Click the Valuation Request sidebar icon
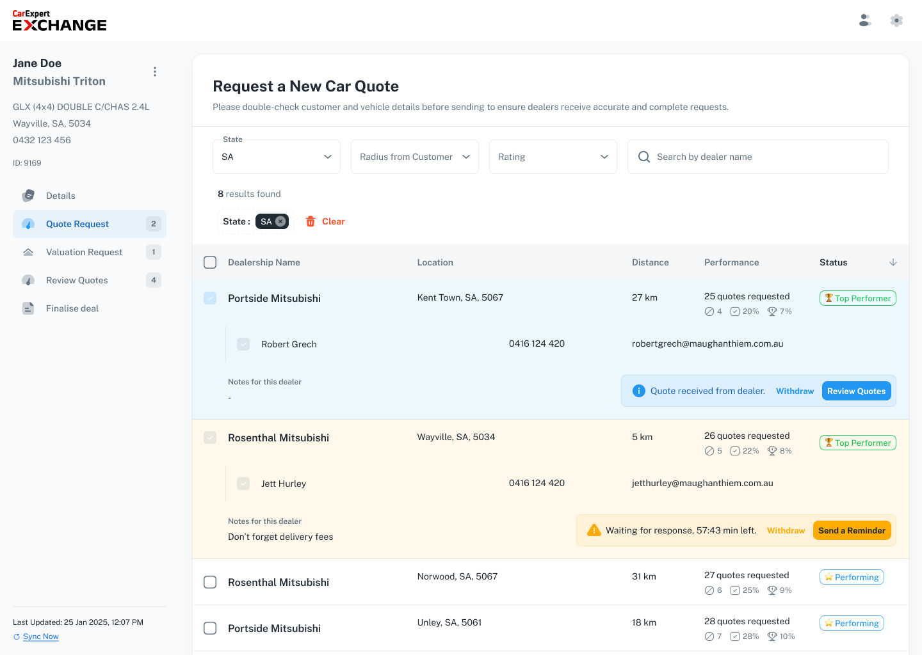Viewport: 922px width, 655px height. tap(28, 252)
